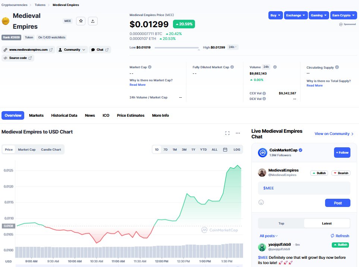Screen dimensions: 359x267
Task: Select the 1M chart range
Action: (x=175, y=150)
